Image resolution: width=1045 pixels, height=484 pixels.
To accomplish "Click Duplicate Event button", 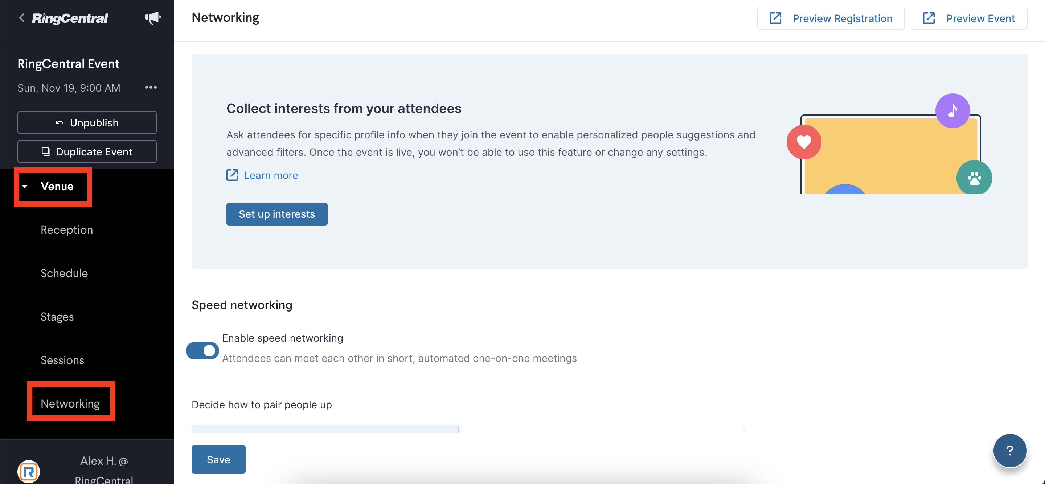I will coord(87,151).
